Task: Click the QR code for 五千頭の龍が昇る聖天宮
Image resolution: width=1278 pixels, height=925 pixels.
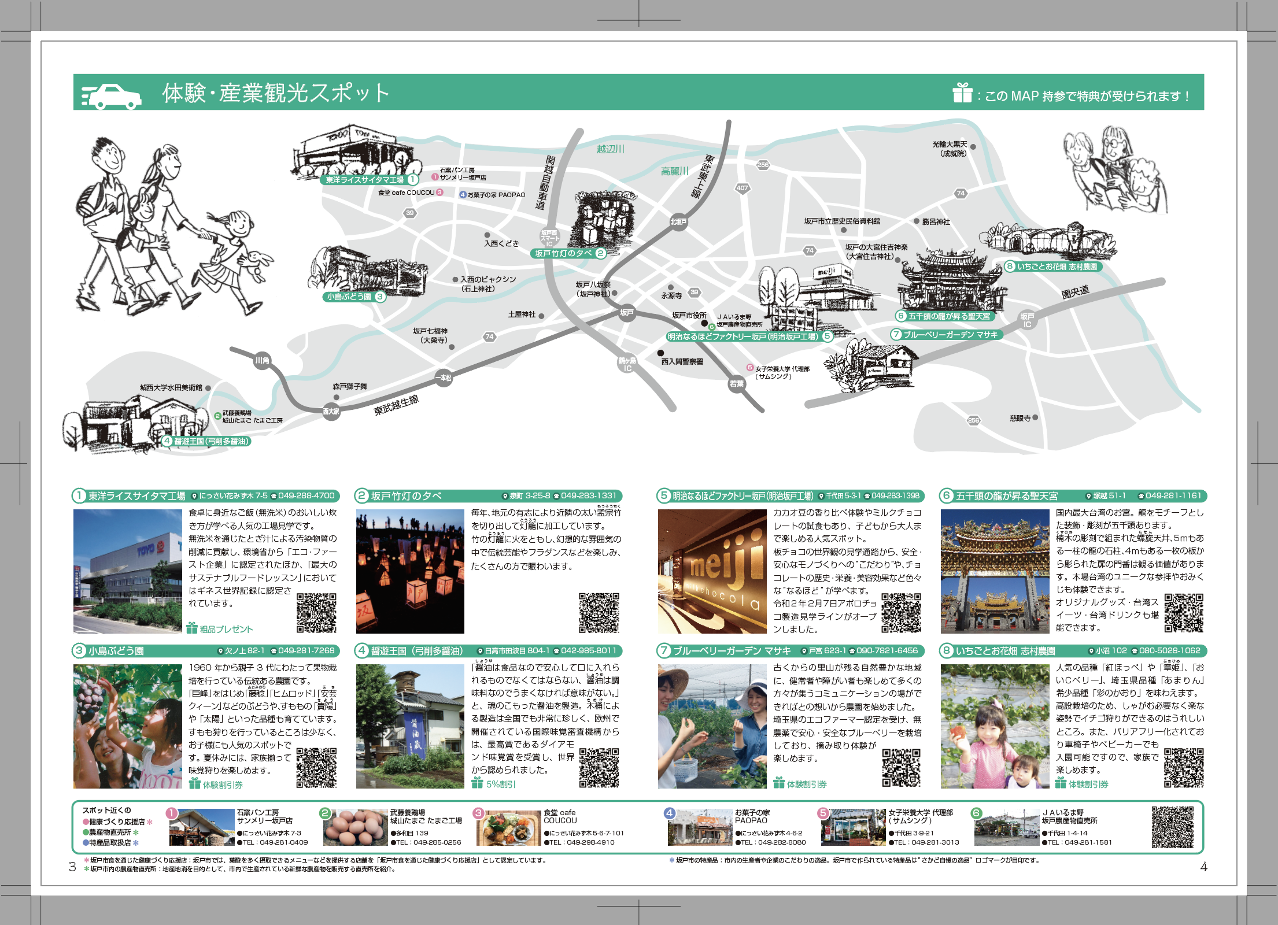Action: (1184, 613)
